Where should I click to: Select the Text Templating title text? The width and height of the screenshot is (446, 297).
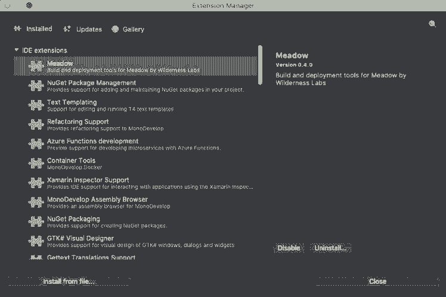72,102
